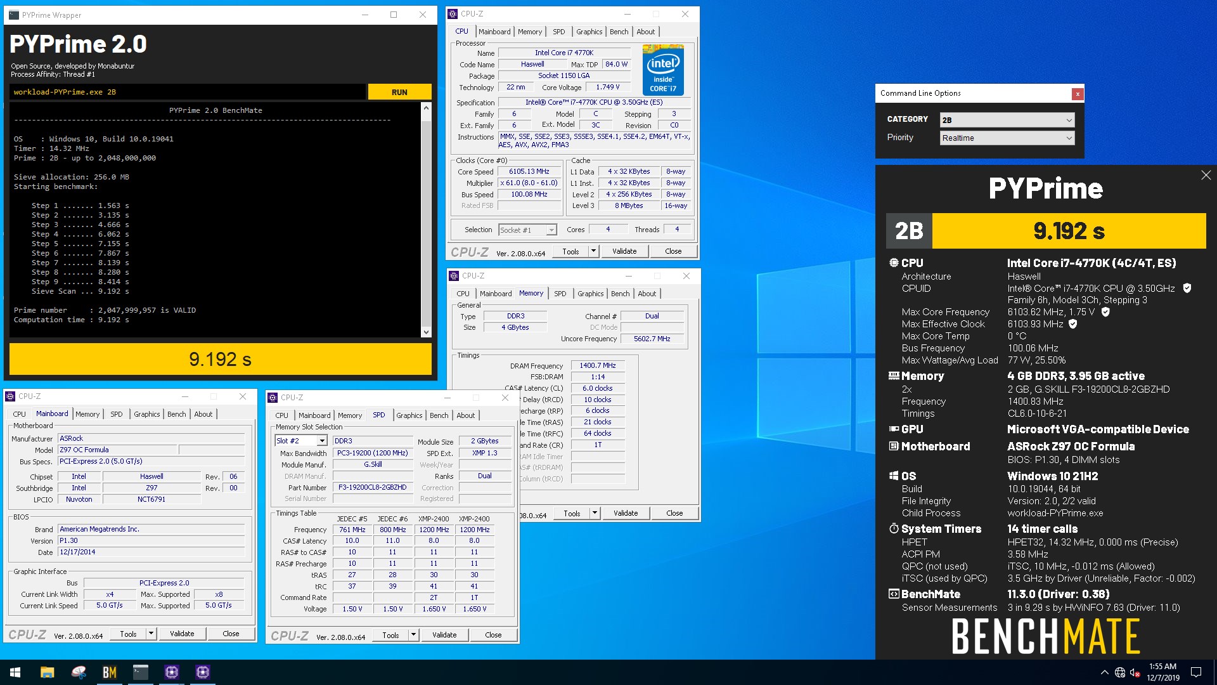
Task: Click workload-PYPrime.exe 2B command field
Action: point(188,92)
